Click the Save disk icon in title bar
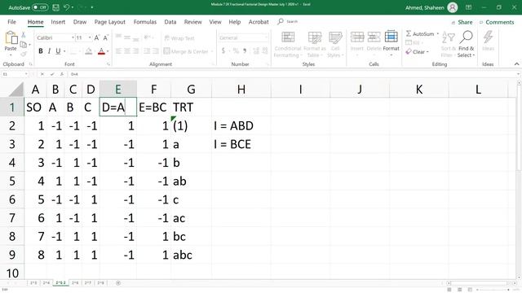The height and width of the screenshot is (293, 522). (x=56, y=7)
